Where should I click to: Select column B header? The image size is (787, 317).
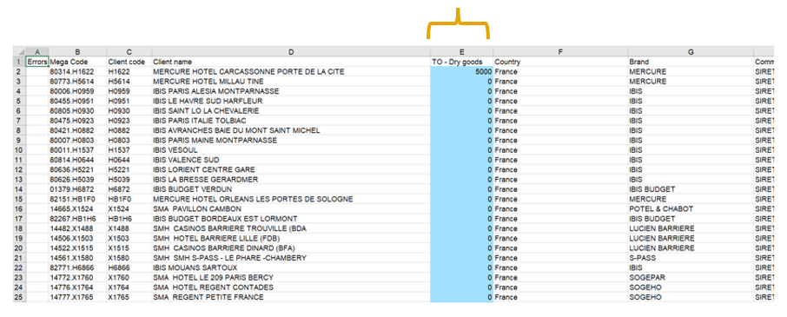coord(78,51)
